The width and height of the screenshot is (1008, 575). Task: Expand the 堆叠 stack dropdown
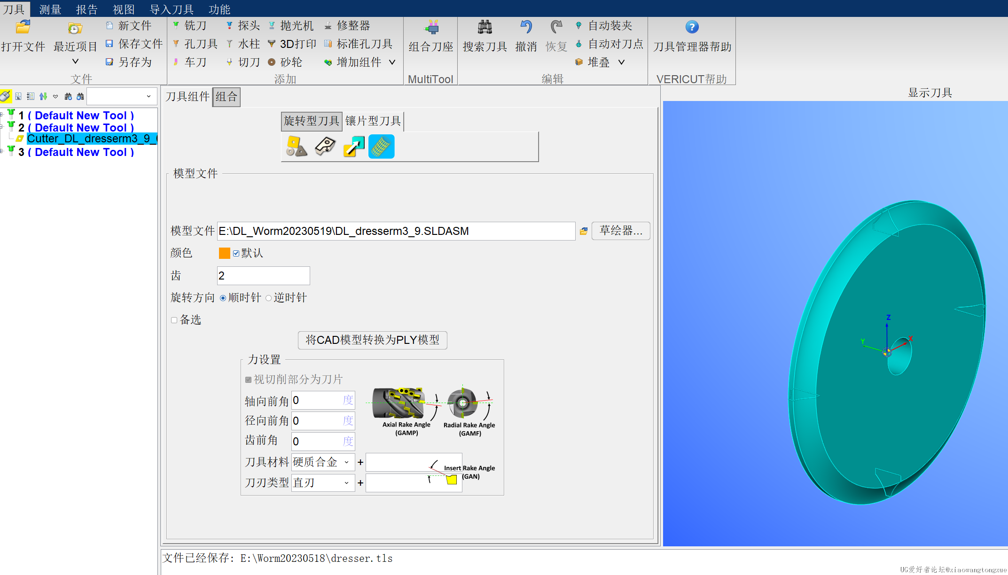coord(621,62)
